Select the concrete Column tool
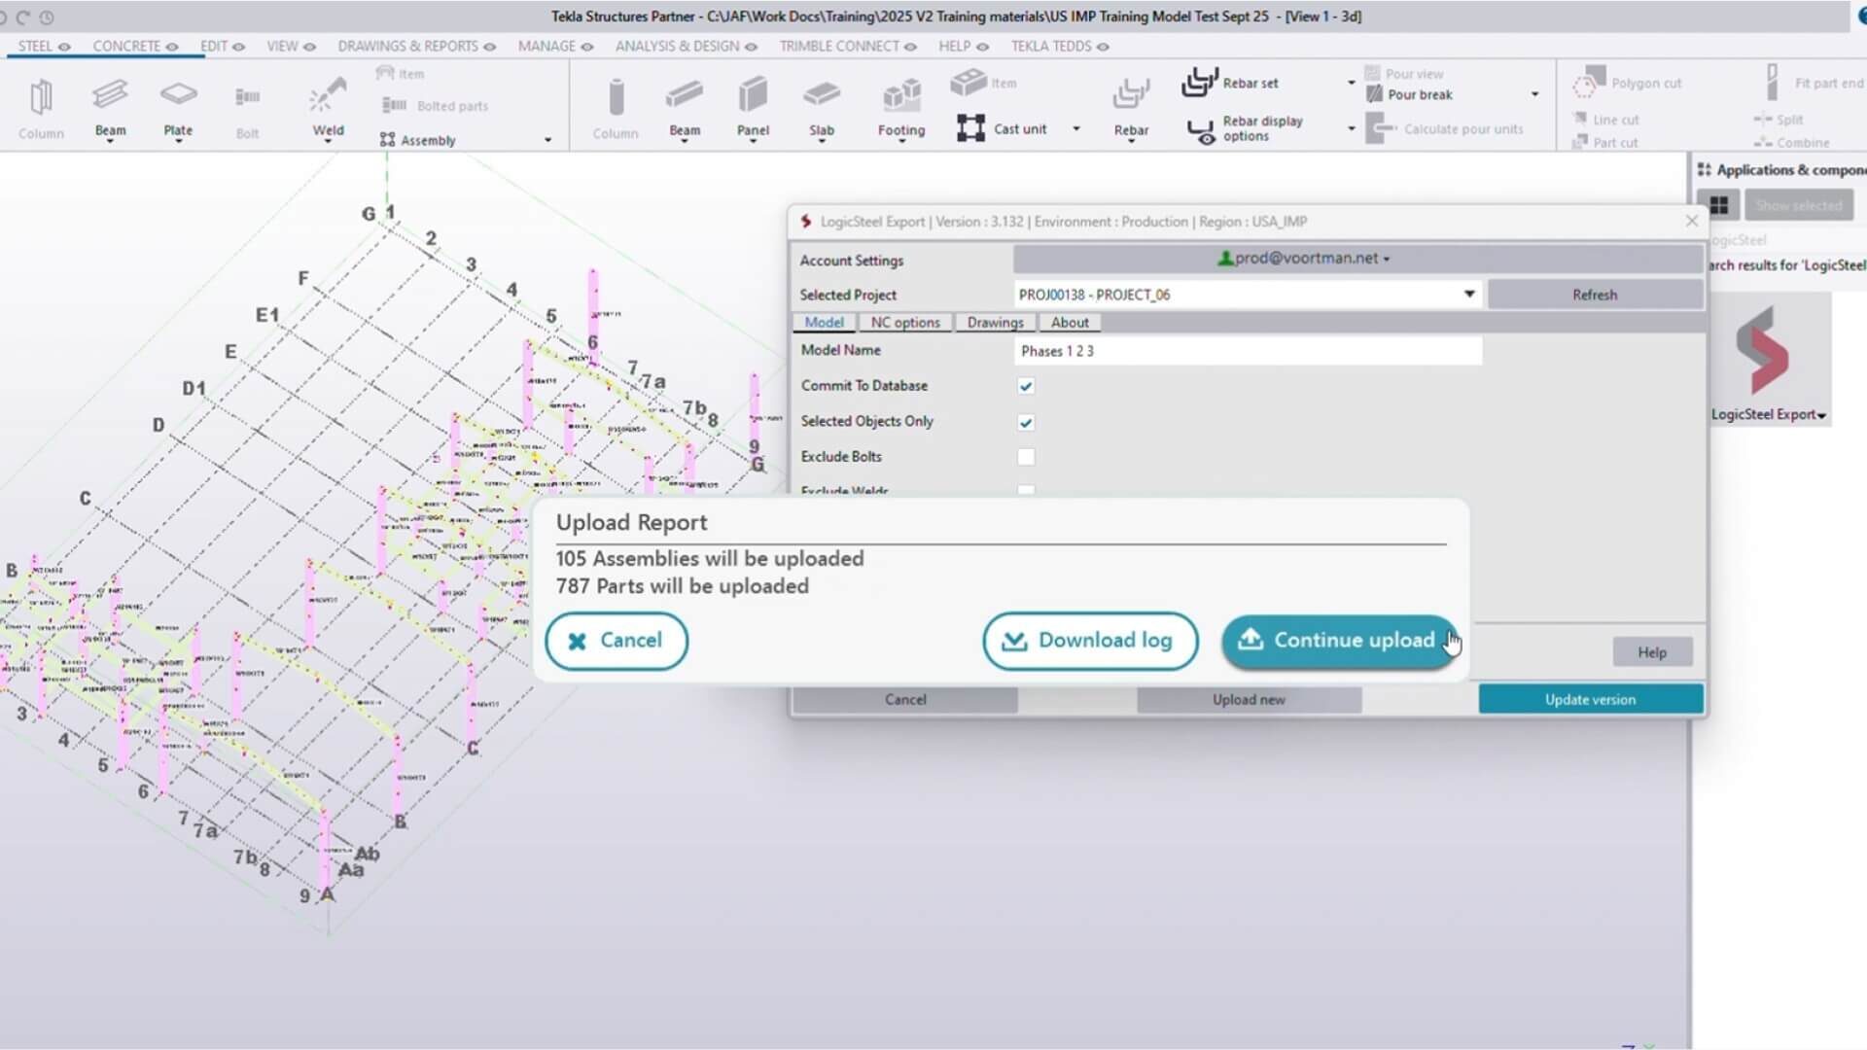The height and width of the screenshot is (1050, 1867). (x=616, y=108)
